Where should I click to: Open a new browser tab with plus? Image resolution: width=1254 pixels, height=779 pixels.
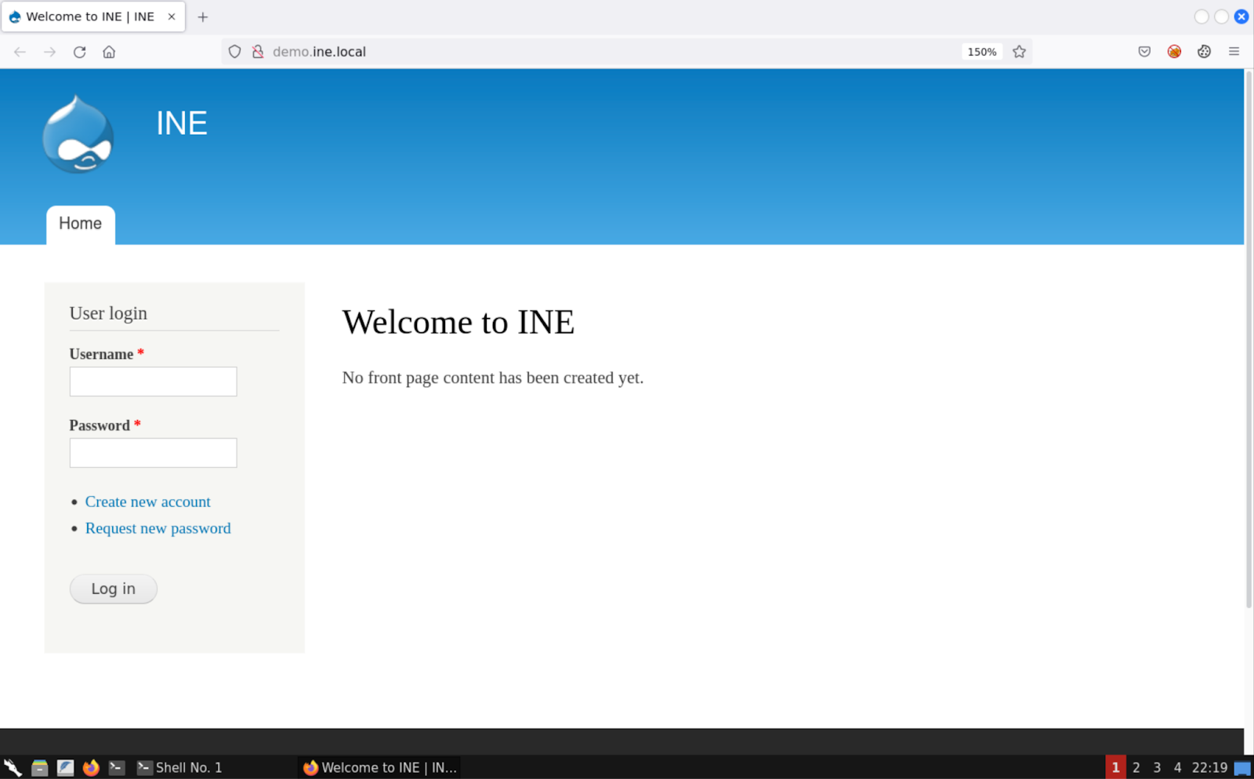(203, 16)
